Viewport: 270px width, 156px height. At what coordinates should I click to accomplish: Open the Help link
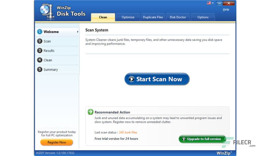pyautogui.click(x=226, y=9)
